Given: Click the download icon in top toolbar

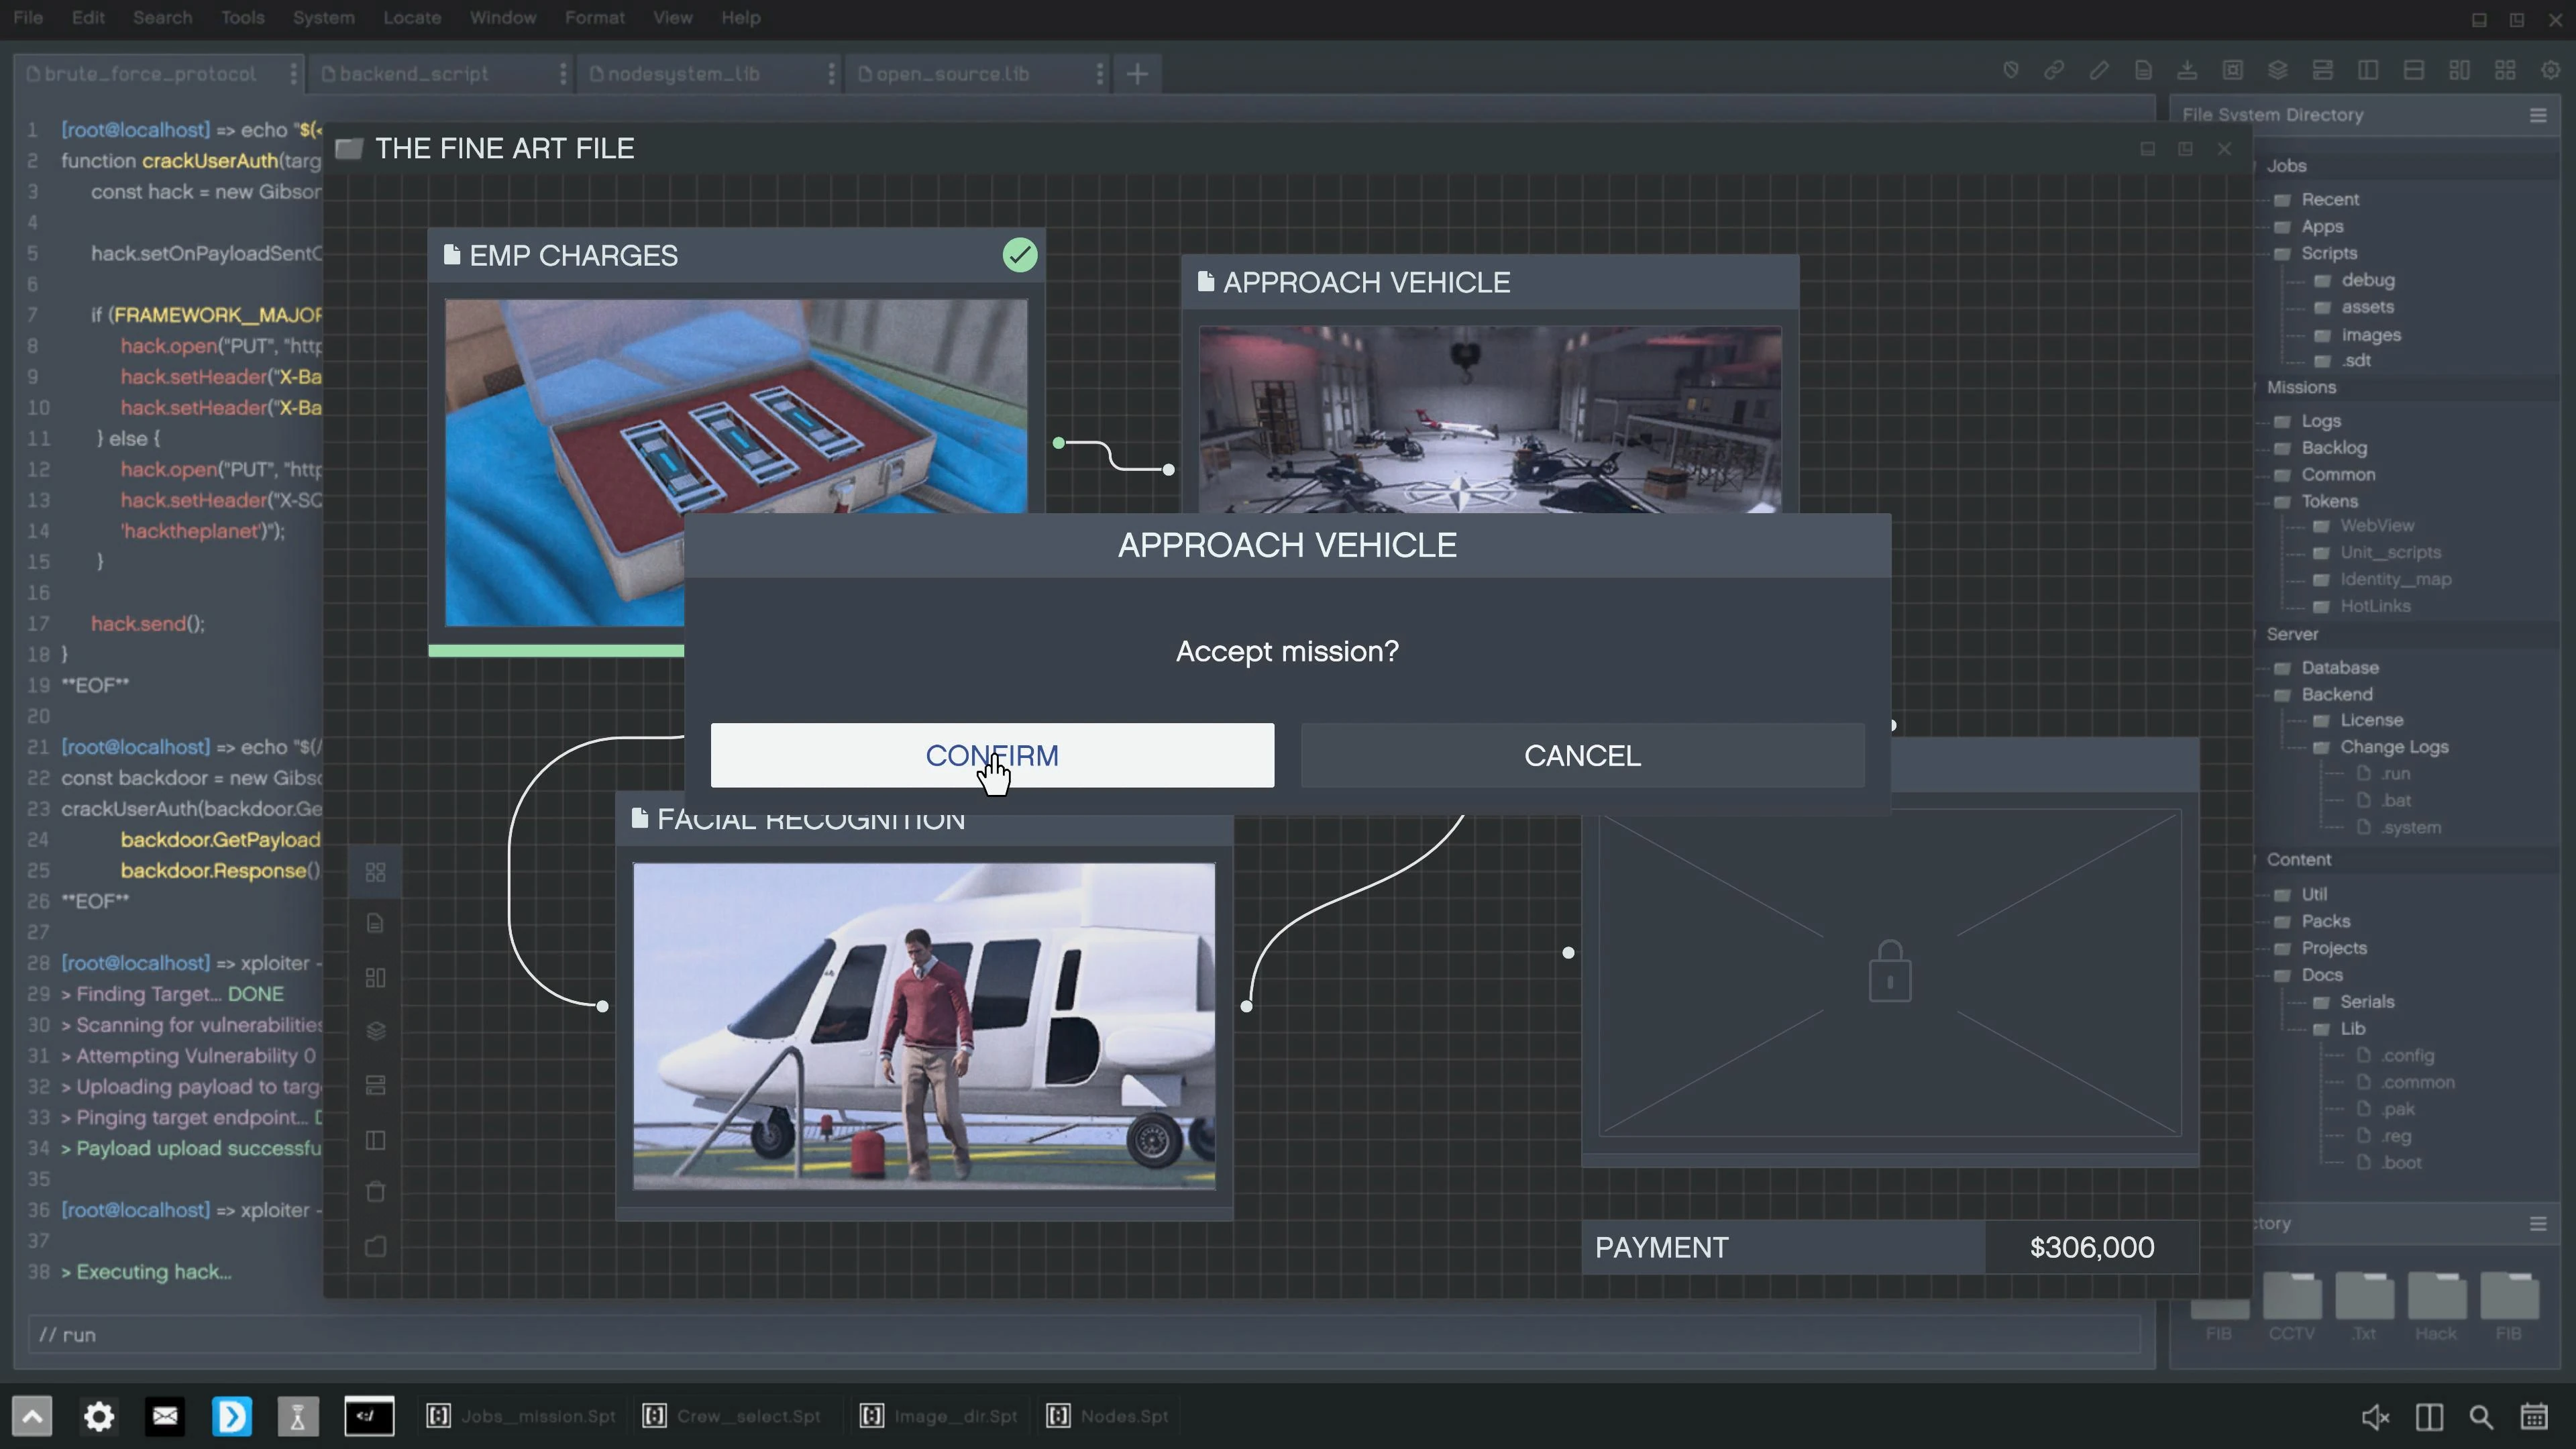Looking at the screenshot, I should pos(2187,71).
